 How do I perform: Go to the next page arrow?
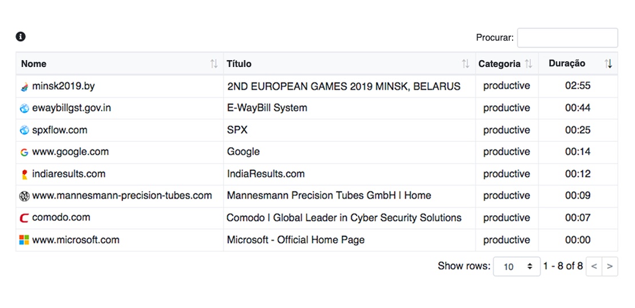[x=610, y=266]
